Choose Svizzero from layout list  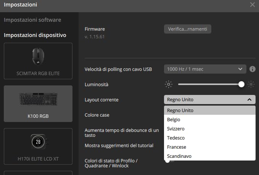click(210, 128)
